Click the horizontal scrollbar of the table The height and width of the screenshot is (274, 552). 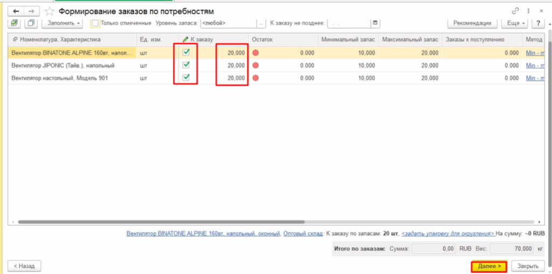tap(162, 222)
